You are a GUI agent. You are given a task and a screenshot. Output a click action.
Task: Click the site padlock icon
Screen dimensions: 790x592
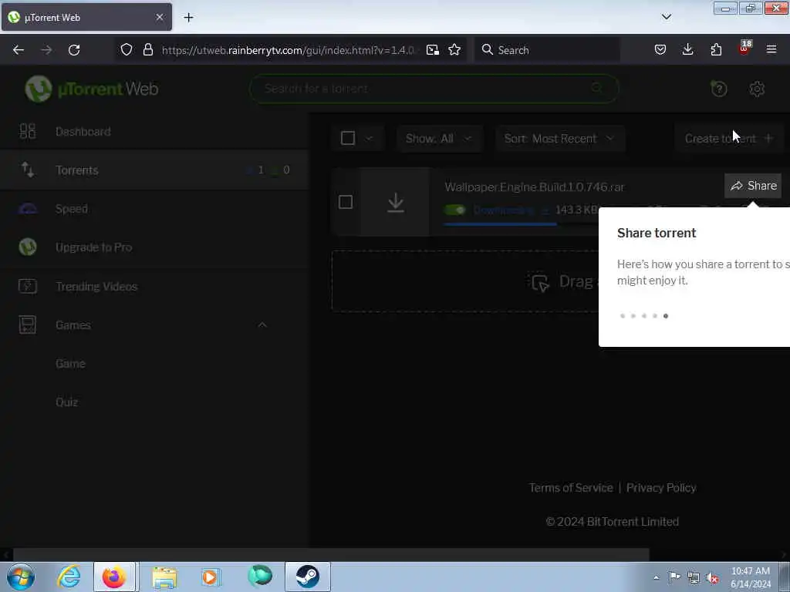tap(147, 49)
